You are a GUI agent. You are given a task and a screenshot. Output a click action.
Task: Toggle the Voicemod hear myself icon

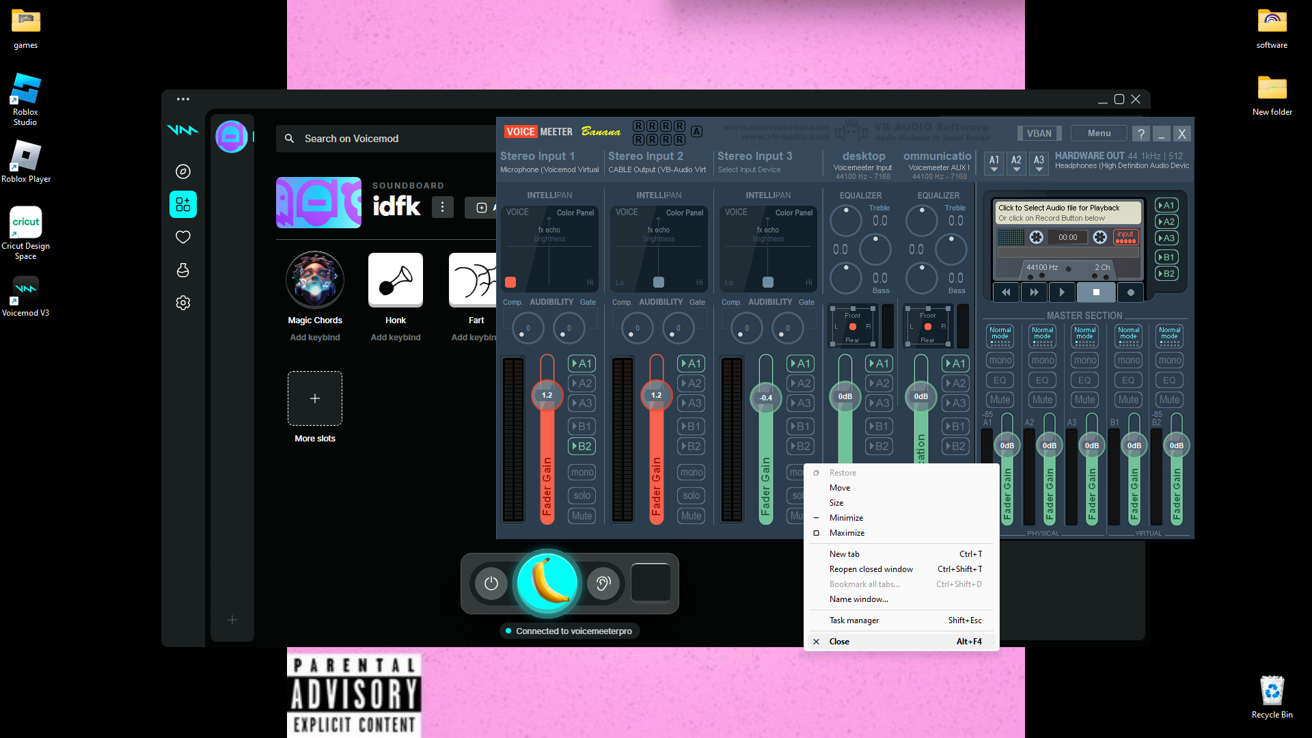[x=603, y=584]
